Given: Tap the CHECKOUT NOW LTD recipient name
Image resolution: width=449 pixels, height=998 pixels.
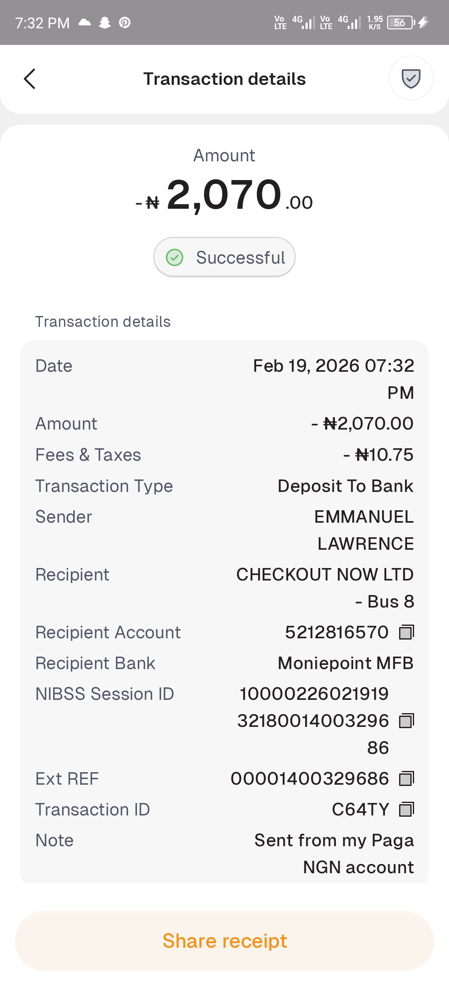Looking at the screenshot, I should [x=325, y=575].
